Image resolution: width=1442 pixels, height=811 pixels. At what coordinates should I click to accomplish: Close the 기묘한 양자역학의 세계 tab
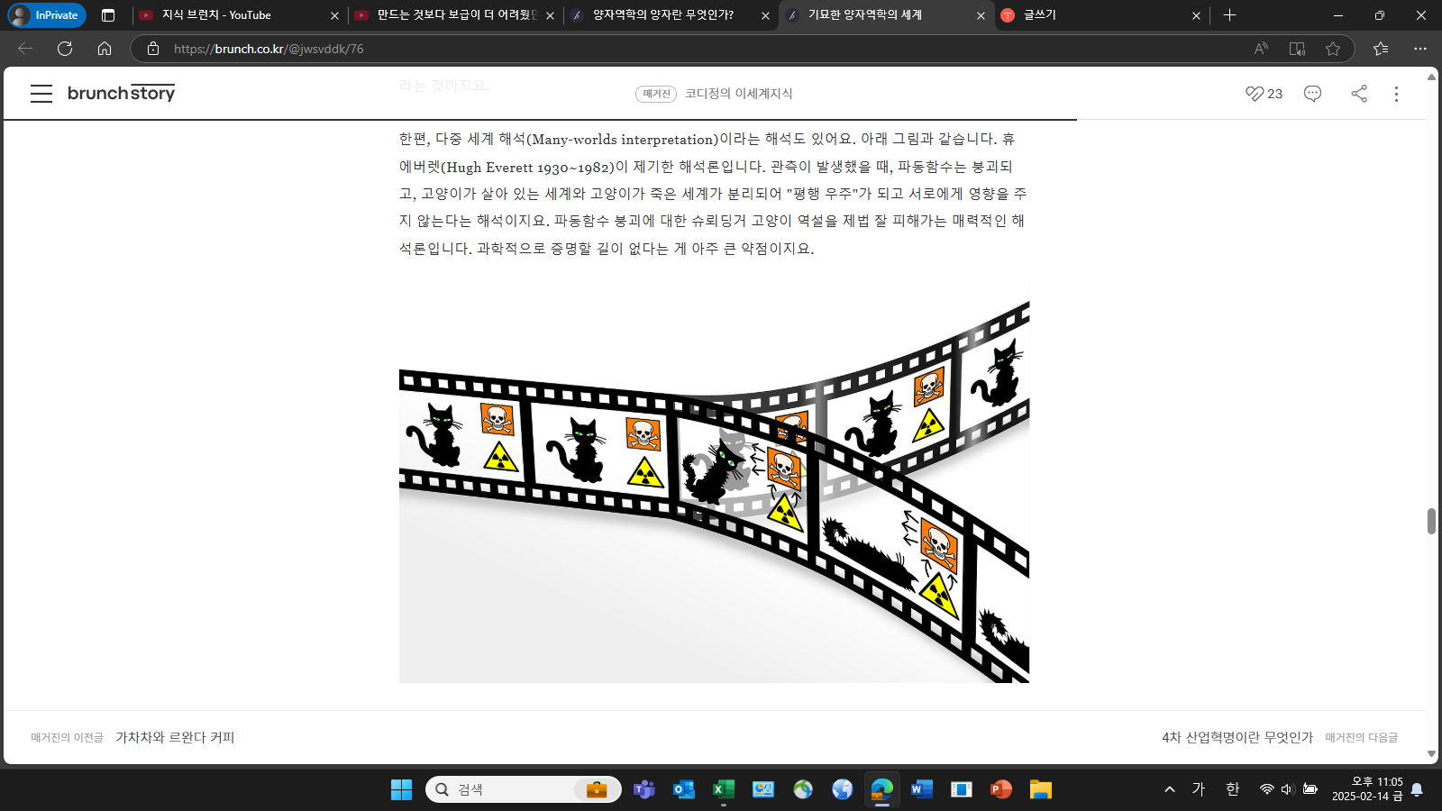click(981, 15)
